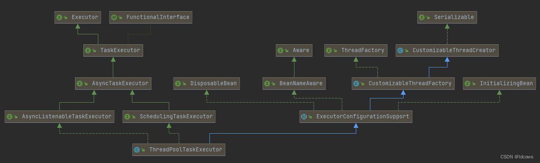The height and width of the screenshot is (163, 540).
Task: Select the BeanNameAware node
Action: point(294,84)
